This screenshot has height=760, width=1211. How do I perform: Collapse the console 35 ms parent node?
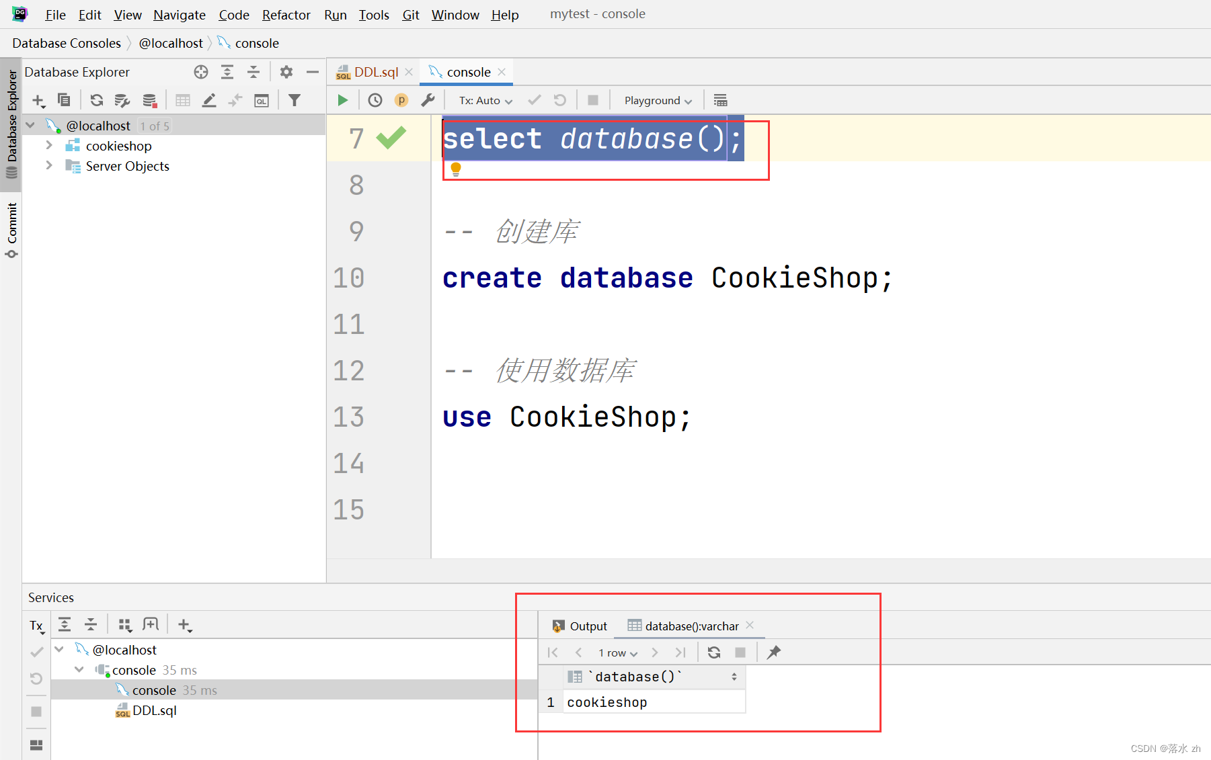79,669
